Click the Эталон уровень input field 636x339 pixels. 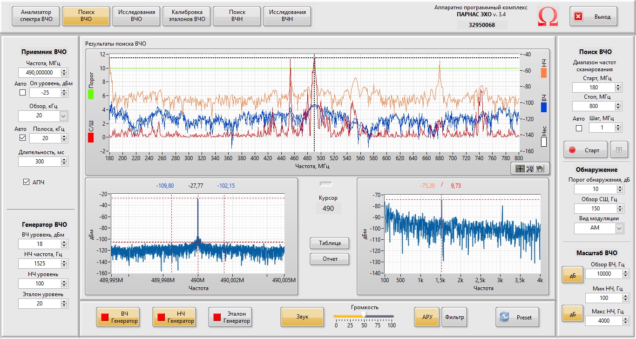click(x=40, y=304)
